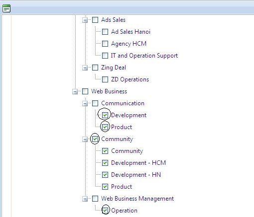The height and width of the screenshot is (217, 254).
Task: Click the green form icon in header
Action: (x=6, y=8)
